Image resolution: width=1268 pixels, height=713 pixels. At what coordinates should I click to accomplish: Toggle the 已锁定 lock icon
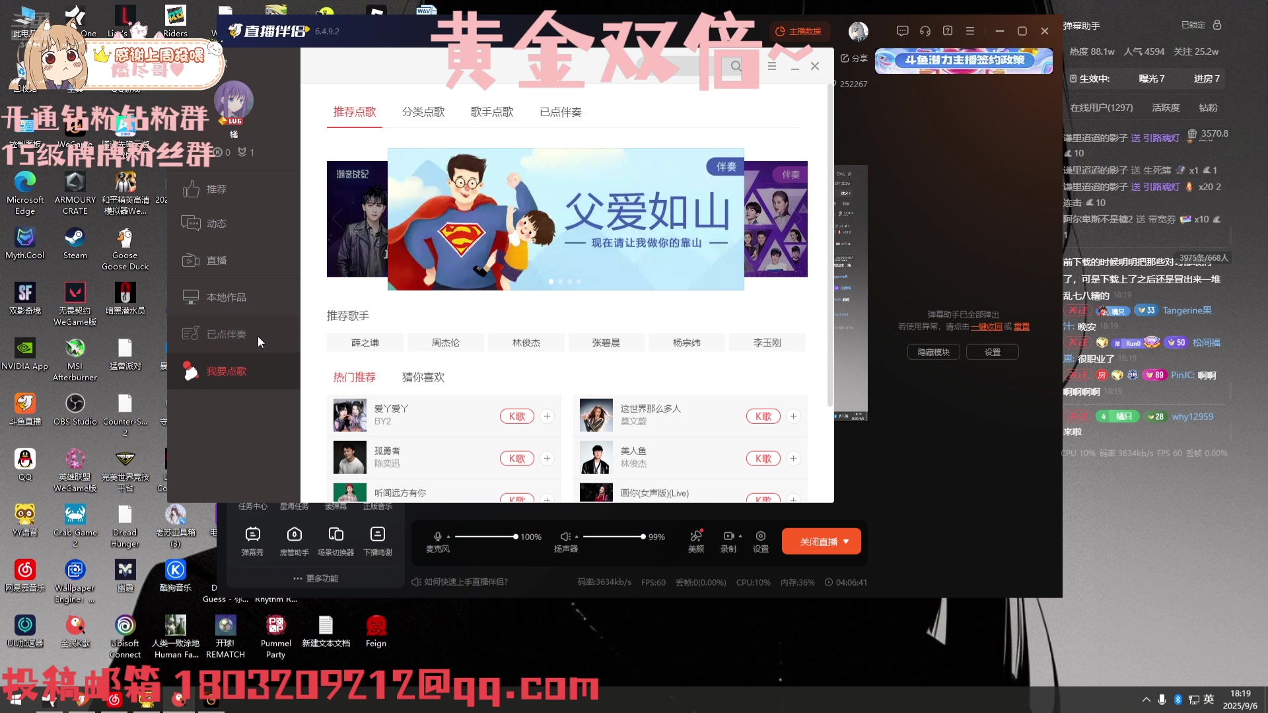point(1216,25)
